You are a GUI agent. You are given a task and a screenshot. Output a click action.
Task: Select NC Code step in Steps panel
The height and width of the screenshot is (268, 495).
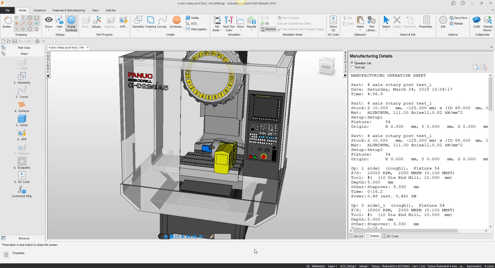coord(22,177)
